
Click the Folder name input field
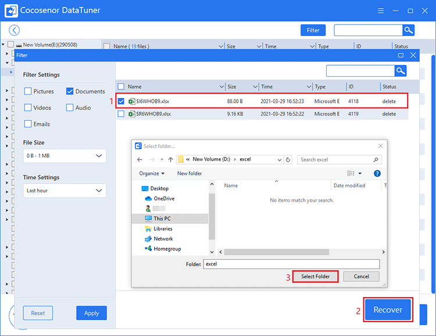coord(291,264)
